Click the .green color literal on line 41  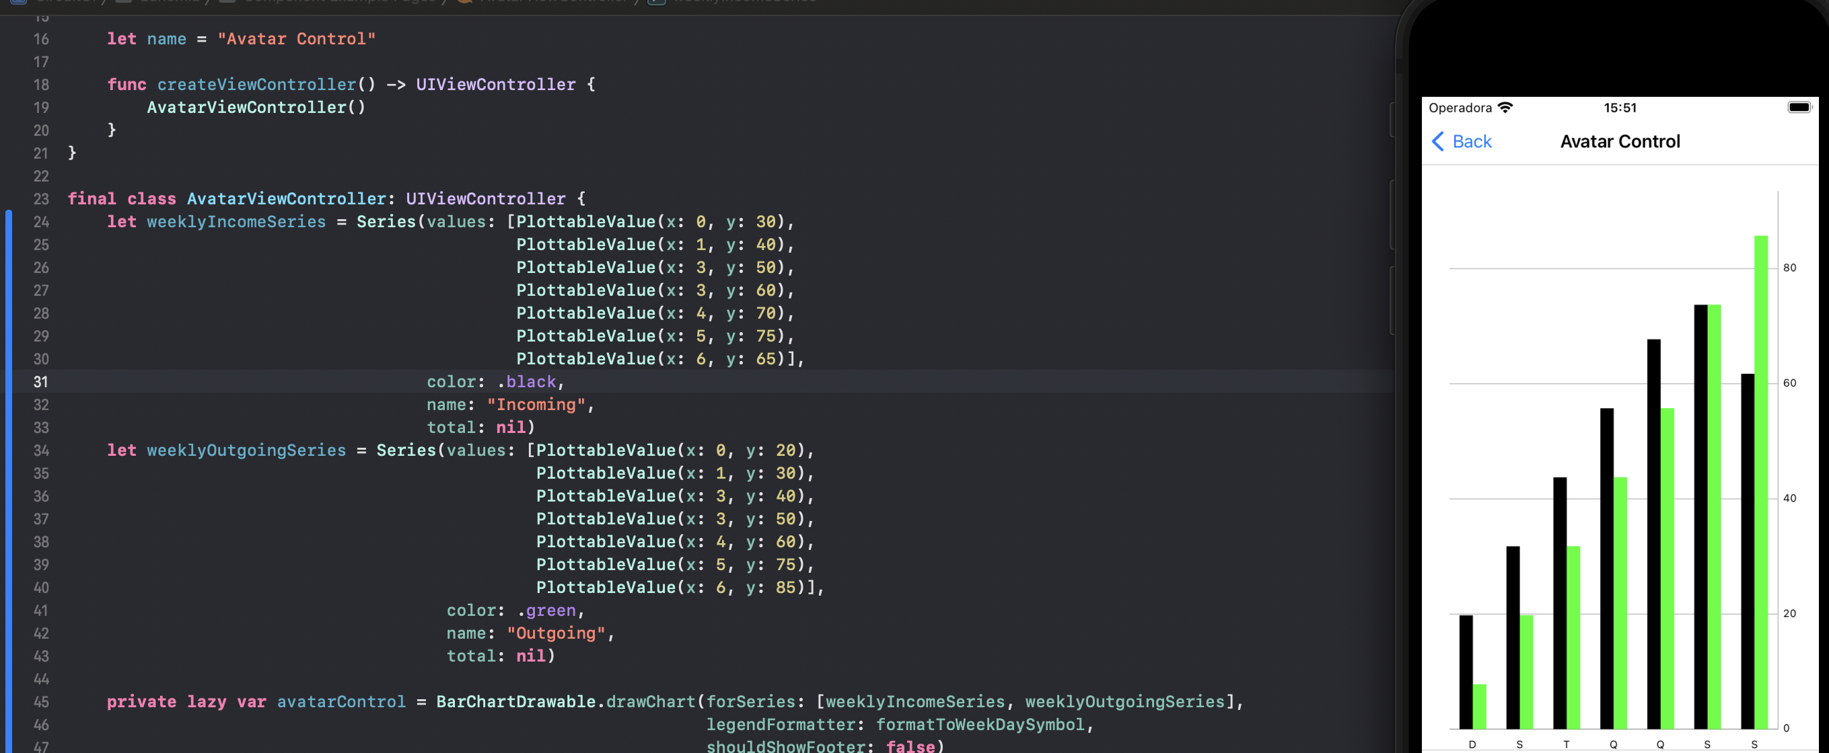(550, 610)
